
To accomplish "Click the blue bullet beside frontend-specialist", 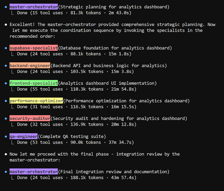I will [x=6, y=83].
